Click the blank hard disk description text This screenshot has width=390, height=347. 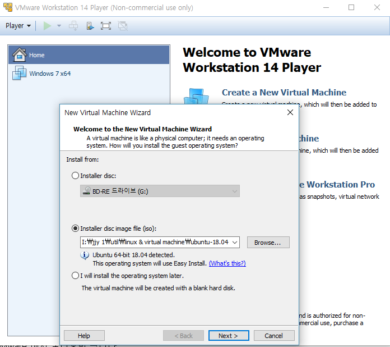[x=158, y=288]
